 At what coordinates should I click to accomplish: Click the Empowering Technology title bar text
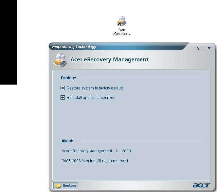click(74, 47)
